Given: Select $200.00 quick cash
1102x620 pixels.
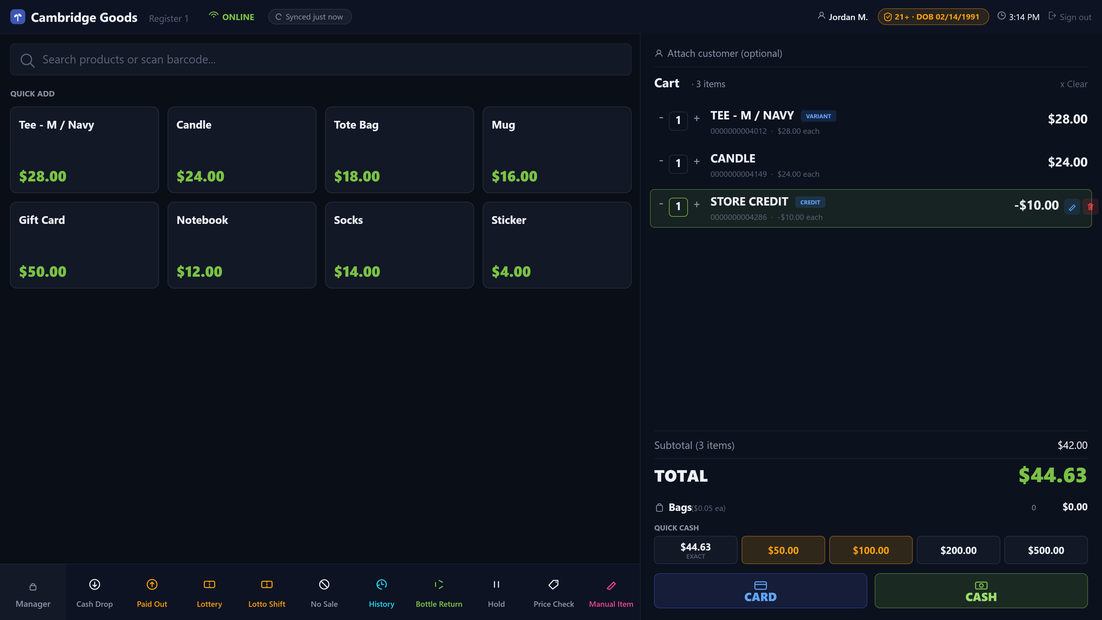Looking at the screenshot, I should (x=958, y=550).
